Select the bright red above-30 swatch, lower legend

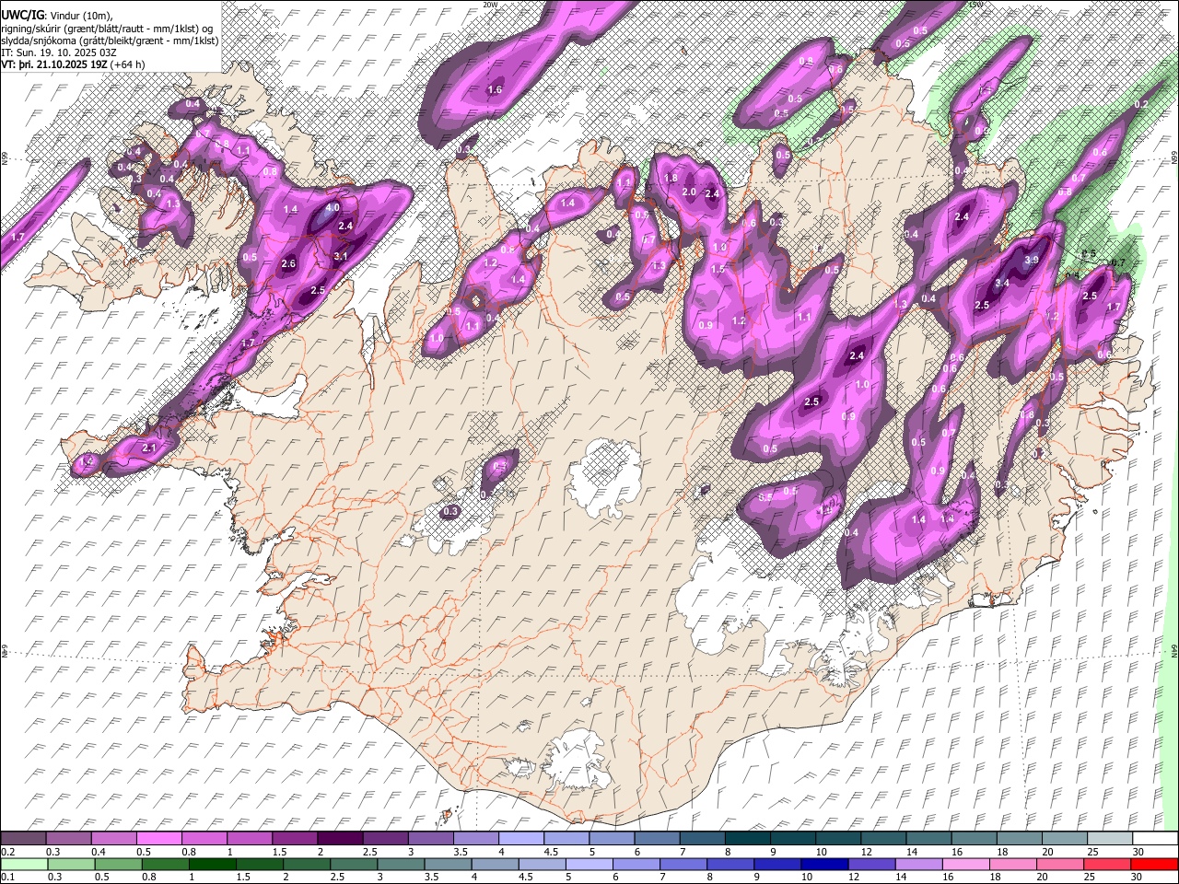(x=1155, y=865)
